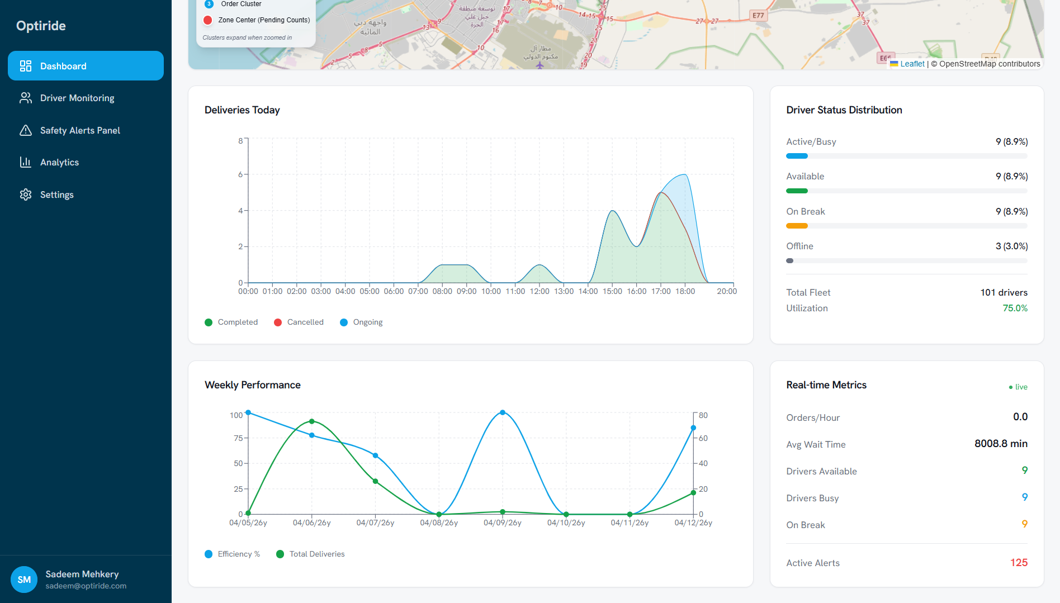Image resolution: width=1060 pixels, height=603 pixels.
Task: Click the Settings gear icon
Action: pyautogui.click(x=26, y=194)
